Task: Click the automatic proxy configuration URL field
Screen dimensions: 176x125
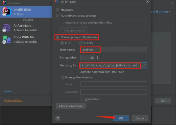Action: (131, 22)
